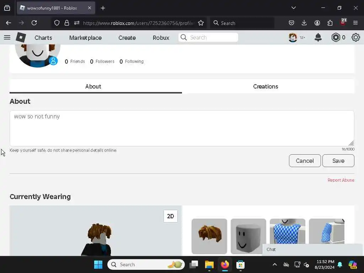Open a new browser tab
Viewport: 364px width, 273px height.
(x=103, y=8)
